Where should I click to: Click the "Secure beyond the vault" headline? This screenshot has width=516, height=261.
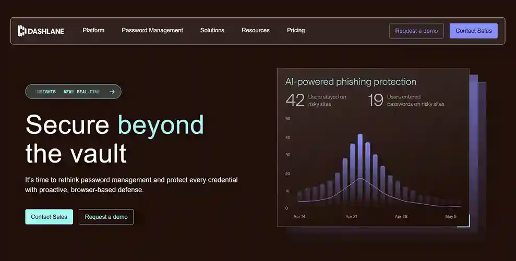114,139
